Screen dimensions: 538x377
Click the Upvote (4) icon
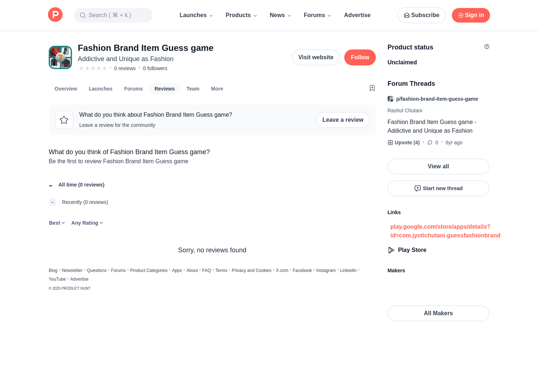[x=390, y=143]
